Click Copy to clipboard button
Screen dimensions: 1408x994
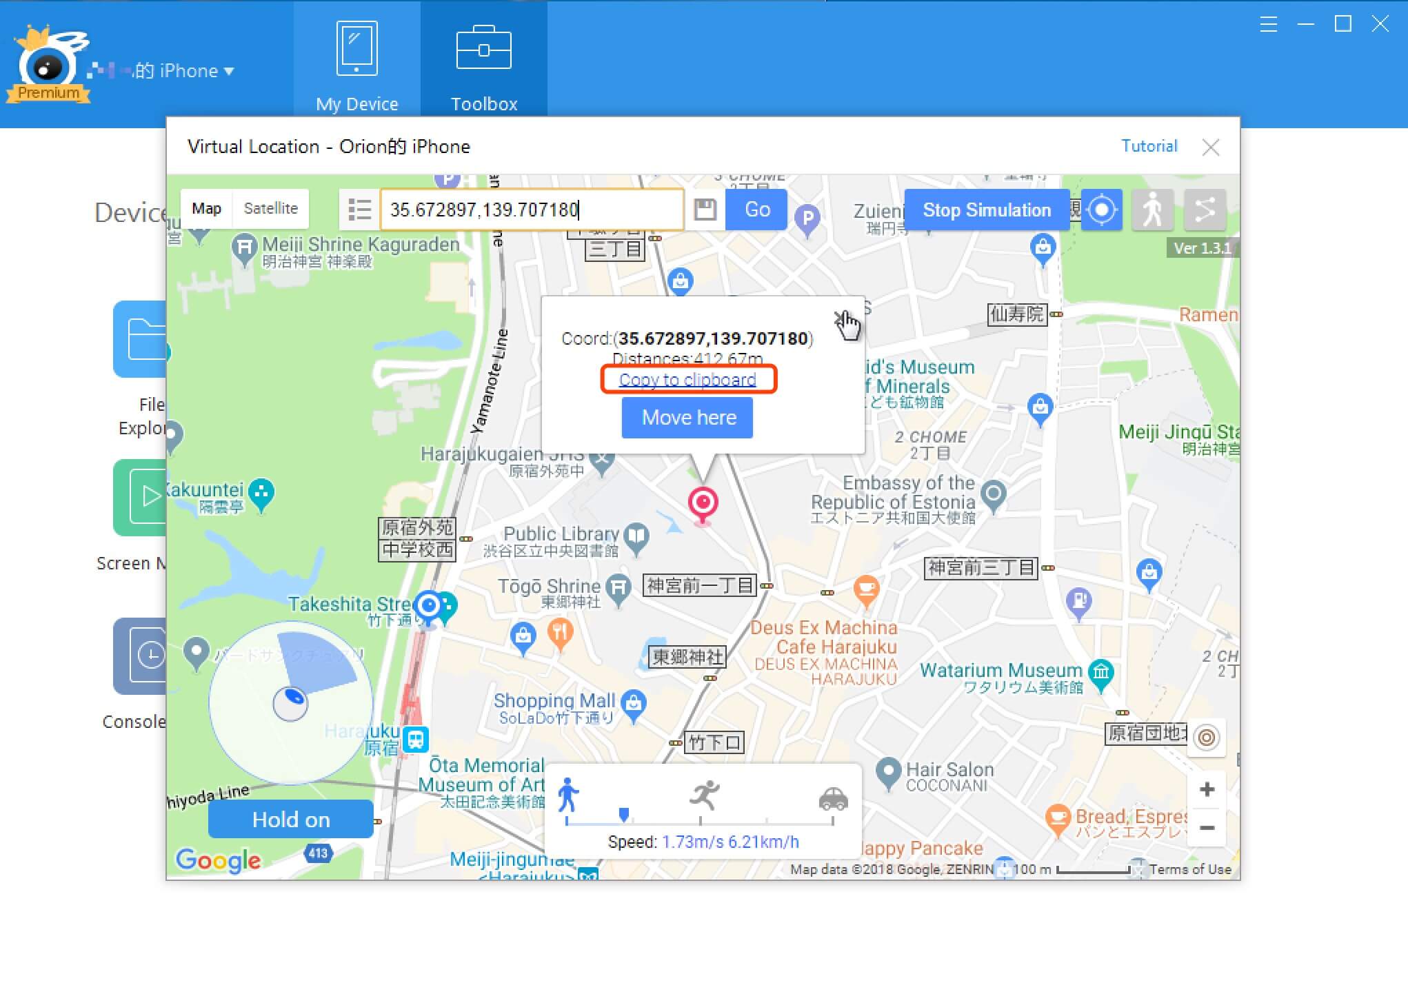click(x=687, y=378)
